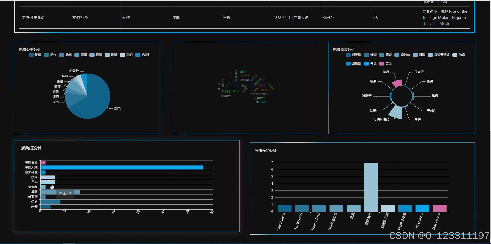Toggle the 动画 legend item in 电影类型分析
491x244 pixels.
point(66,55)
